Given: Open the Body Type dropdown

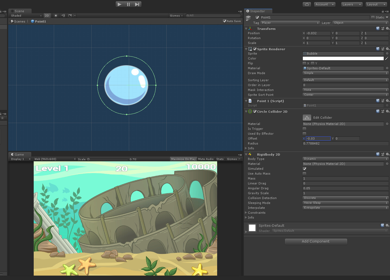Looking at the screenshot, I should (345, 159).
